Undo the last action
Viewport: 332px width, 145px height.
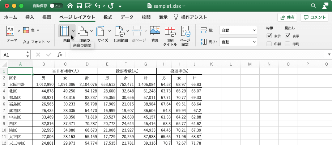pos(98,6)
